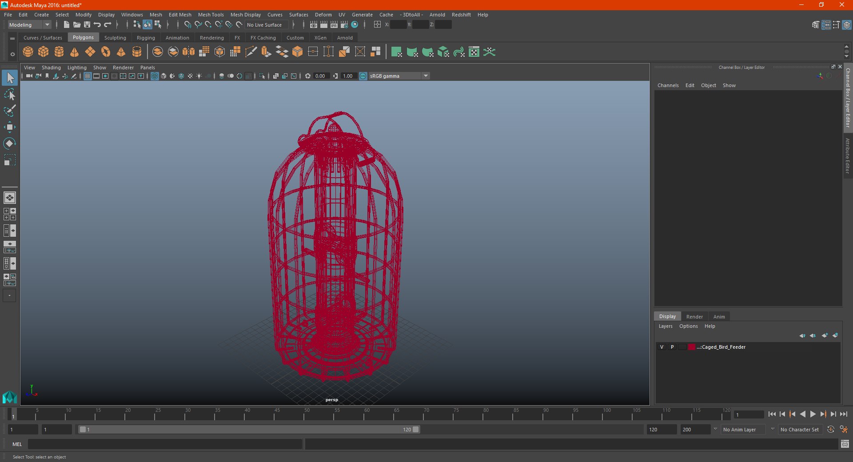Open the Script Editor icon

845,444
